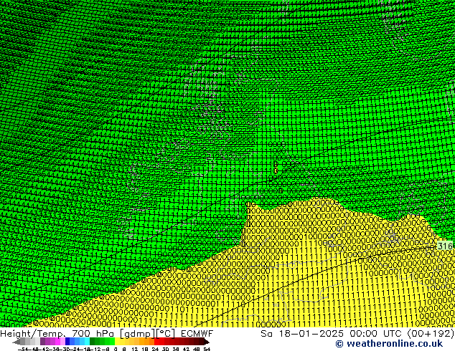This screenshot has width=455, height=351.
Task: Click the 316 height contour label
Action: tap(446, 246)
